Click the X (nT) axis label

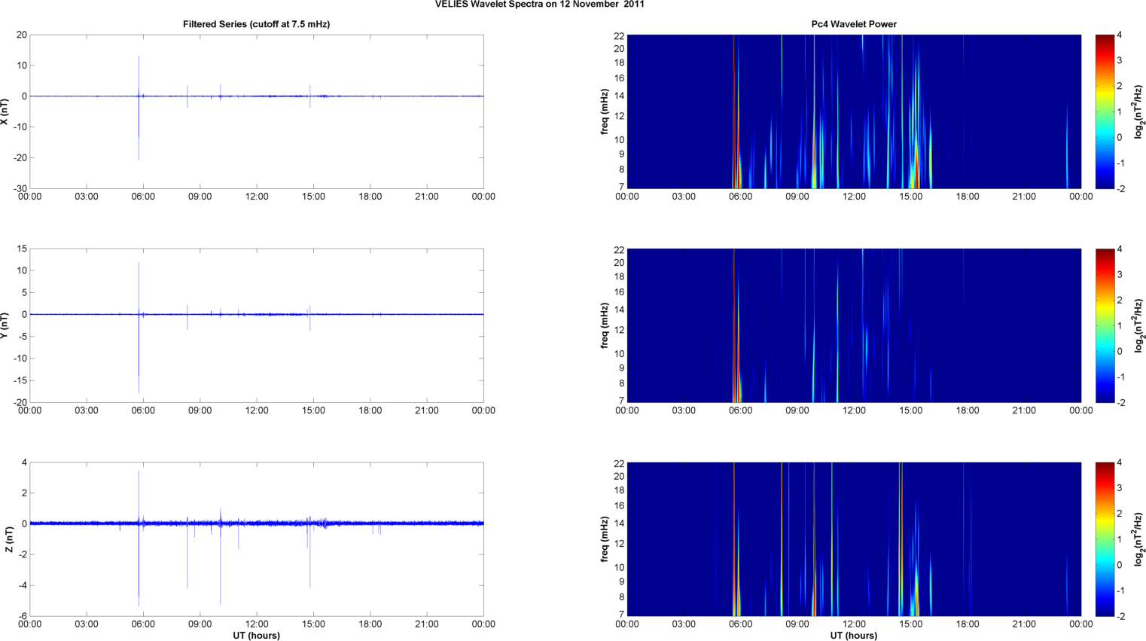pyautogui.click(x=5, y=111)
